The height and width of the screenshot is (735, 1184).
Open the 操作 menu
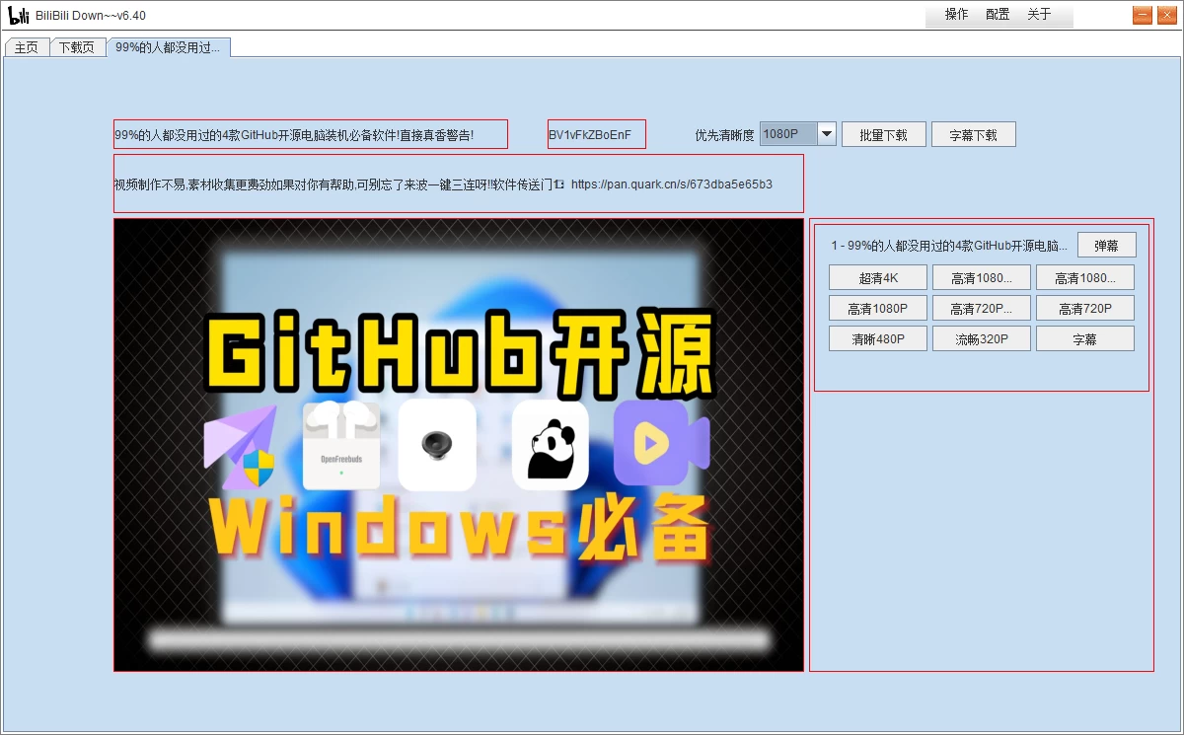point(955,15)
